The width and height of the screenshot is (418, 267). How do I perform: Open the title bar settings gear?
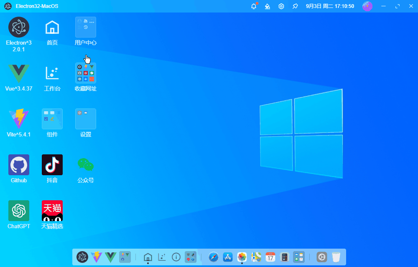click(281, 6)
